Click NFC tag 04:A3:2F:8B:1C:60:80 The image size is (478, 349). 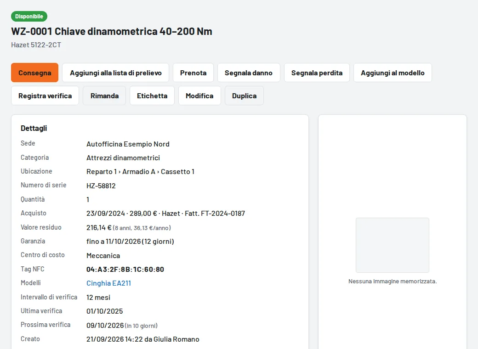click(125, 269)
